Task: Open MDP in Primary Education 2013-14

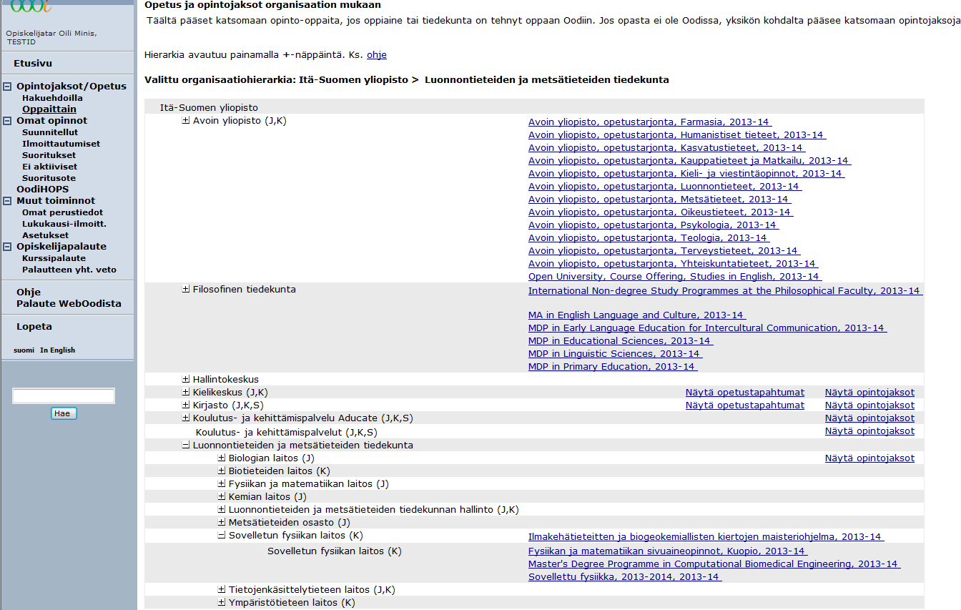Action: 613,367
